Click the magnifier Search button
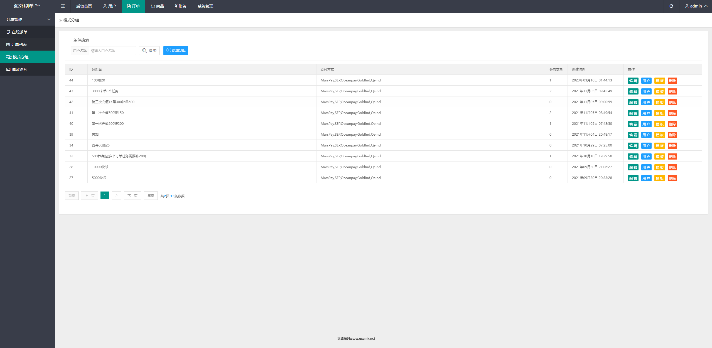Viewport: 712px width, 348px height. coord(149,51)
